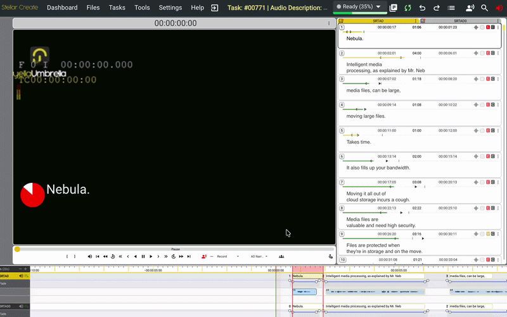This screenshot has height=317, width=507.
Task: Skip to the end of the video
Action: pos(189,257)
